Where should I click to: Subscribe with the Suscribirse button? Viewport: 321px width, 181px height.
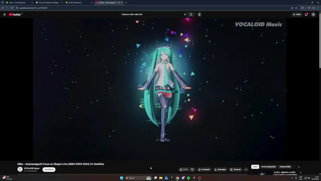[49, 169]
